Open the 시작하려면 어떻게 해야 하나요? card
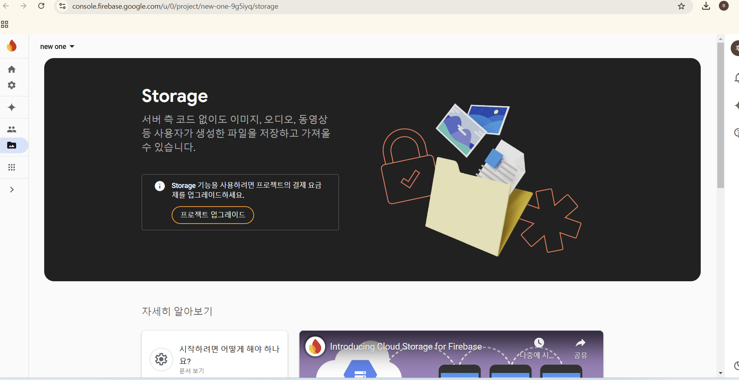The width and height of the screenshot is (739, 380). click(x=215, y=354)
